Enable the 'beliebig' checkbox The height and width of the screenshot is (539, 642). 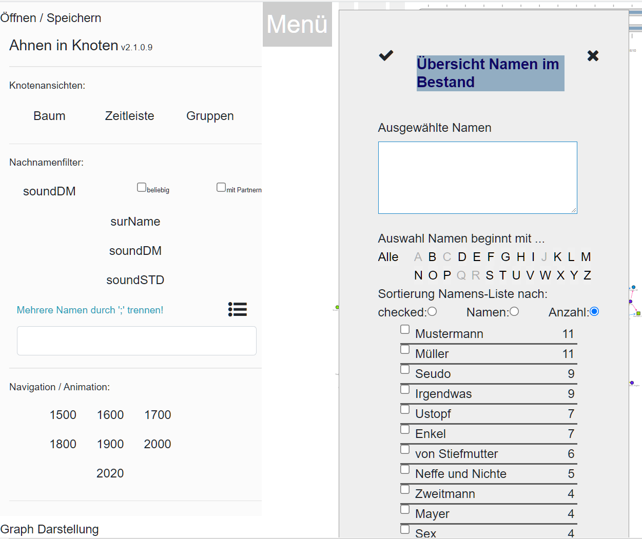[x=142, y=187]
